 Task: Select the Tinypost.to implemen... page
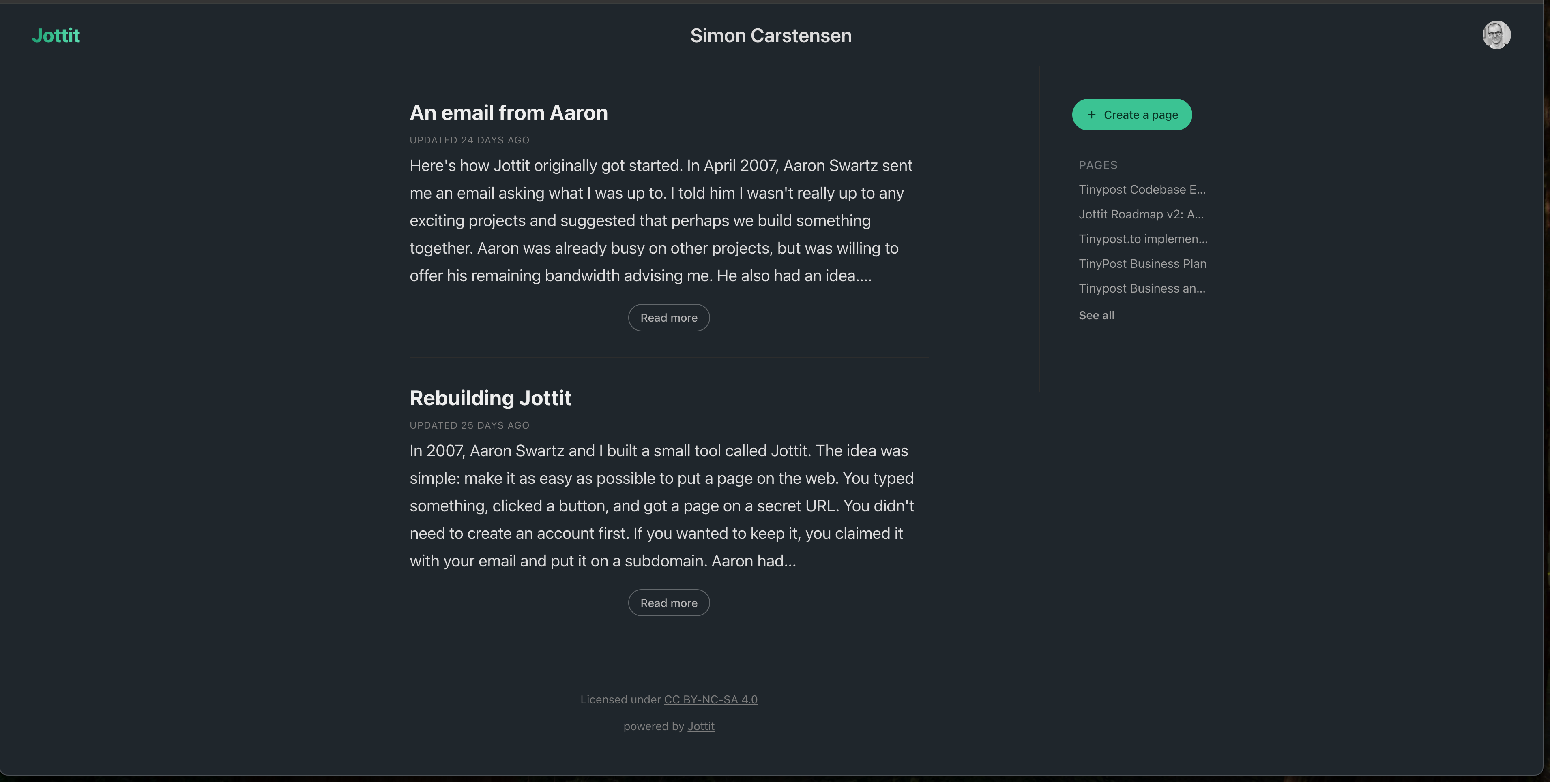point(1143,239)
